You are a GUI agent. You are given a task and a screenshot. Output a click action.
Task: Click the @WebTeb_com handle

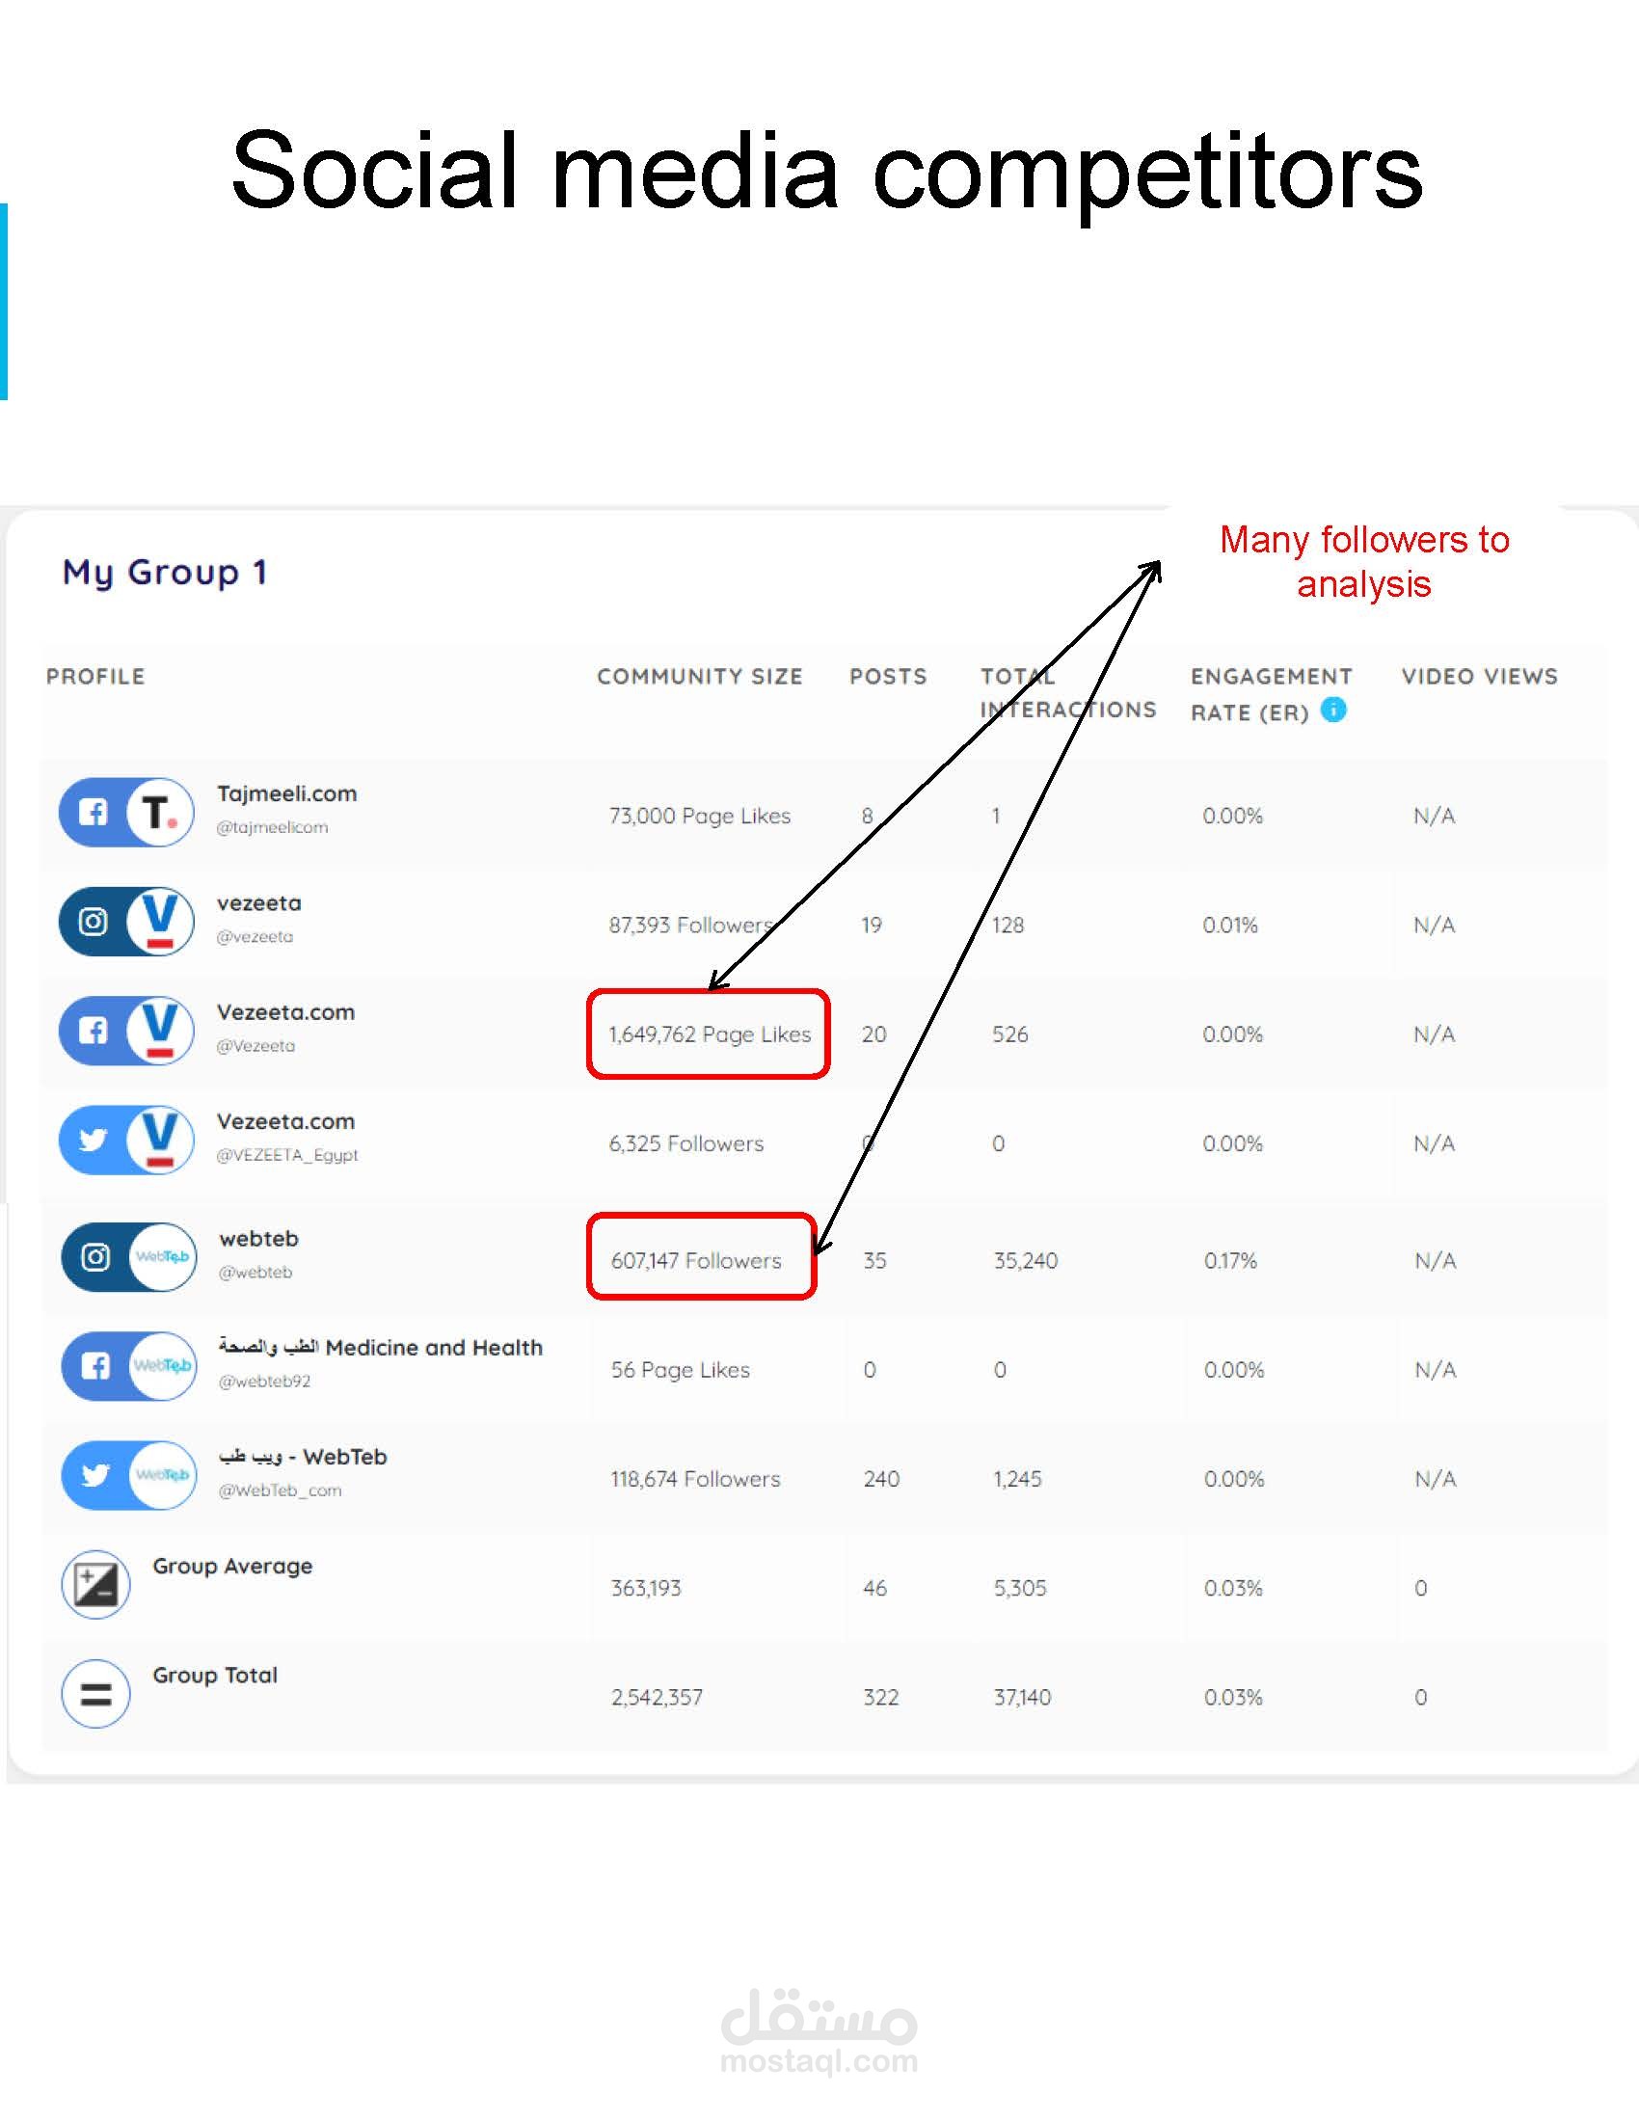pos(280,1490)
